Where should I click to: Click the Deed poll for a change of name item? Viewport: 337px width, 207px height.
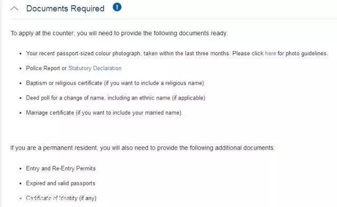click(x=116, y=98)
